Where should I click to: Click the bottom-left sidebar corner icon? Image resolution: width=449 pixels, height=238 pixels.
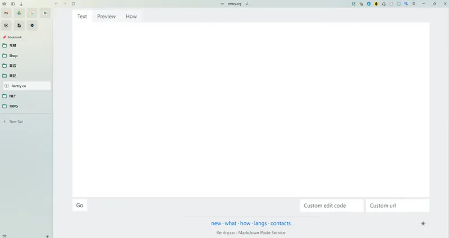tap(4, 236)
